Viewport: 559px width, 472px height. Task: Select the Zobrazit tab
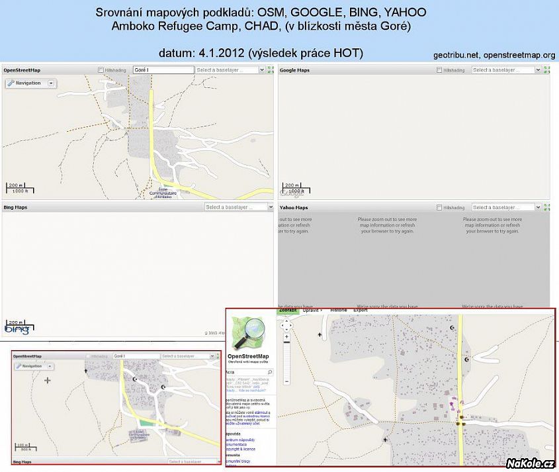288,310
